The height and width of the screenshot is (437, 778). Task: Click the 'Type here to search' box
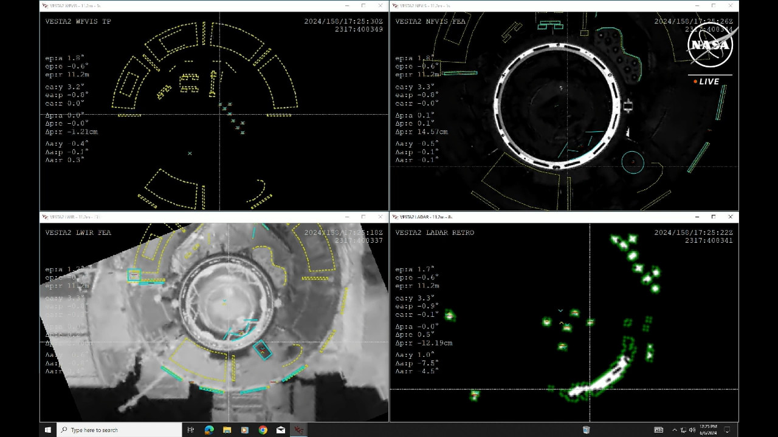click(119, 430)
